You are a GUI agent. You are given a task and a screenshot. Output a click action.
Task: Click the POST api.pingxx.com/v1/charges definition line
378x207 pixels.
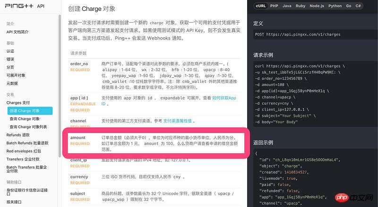pyautogui.click(x=298, y=34)
